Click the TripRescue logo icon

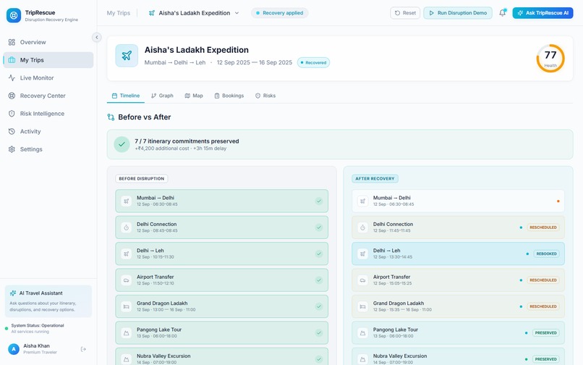tap(14, 15)
